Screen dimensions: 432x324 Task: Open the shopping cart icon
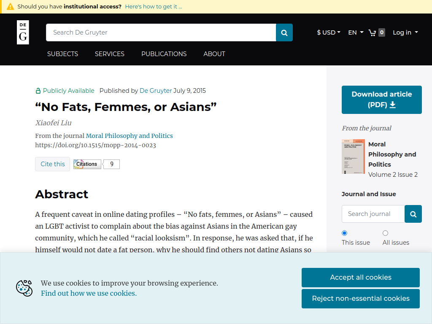tap(372, 32)
